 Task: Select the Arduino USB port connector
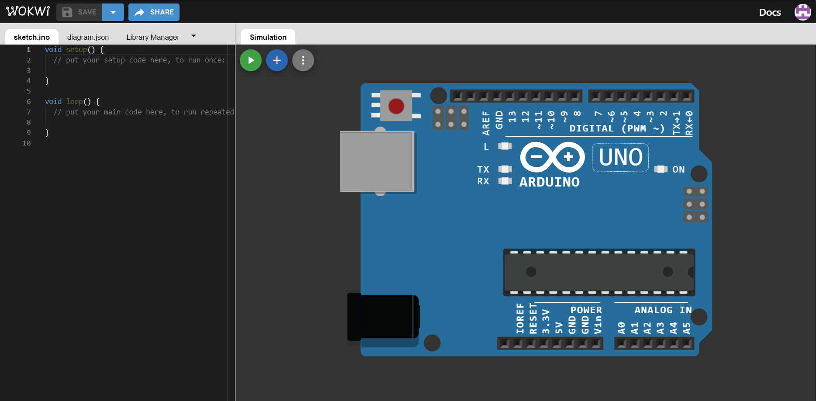(377, 162)
